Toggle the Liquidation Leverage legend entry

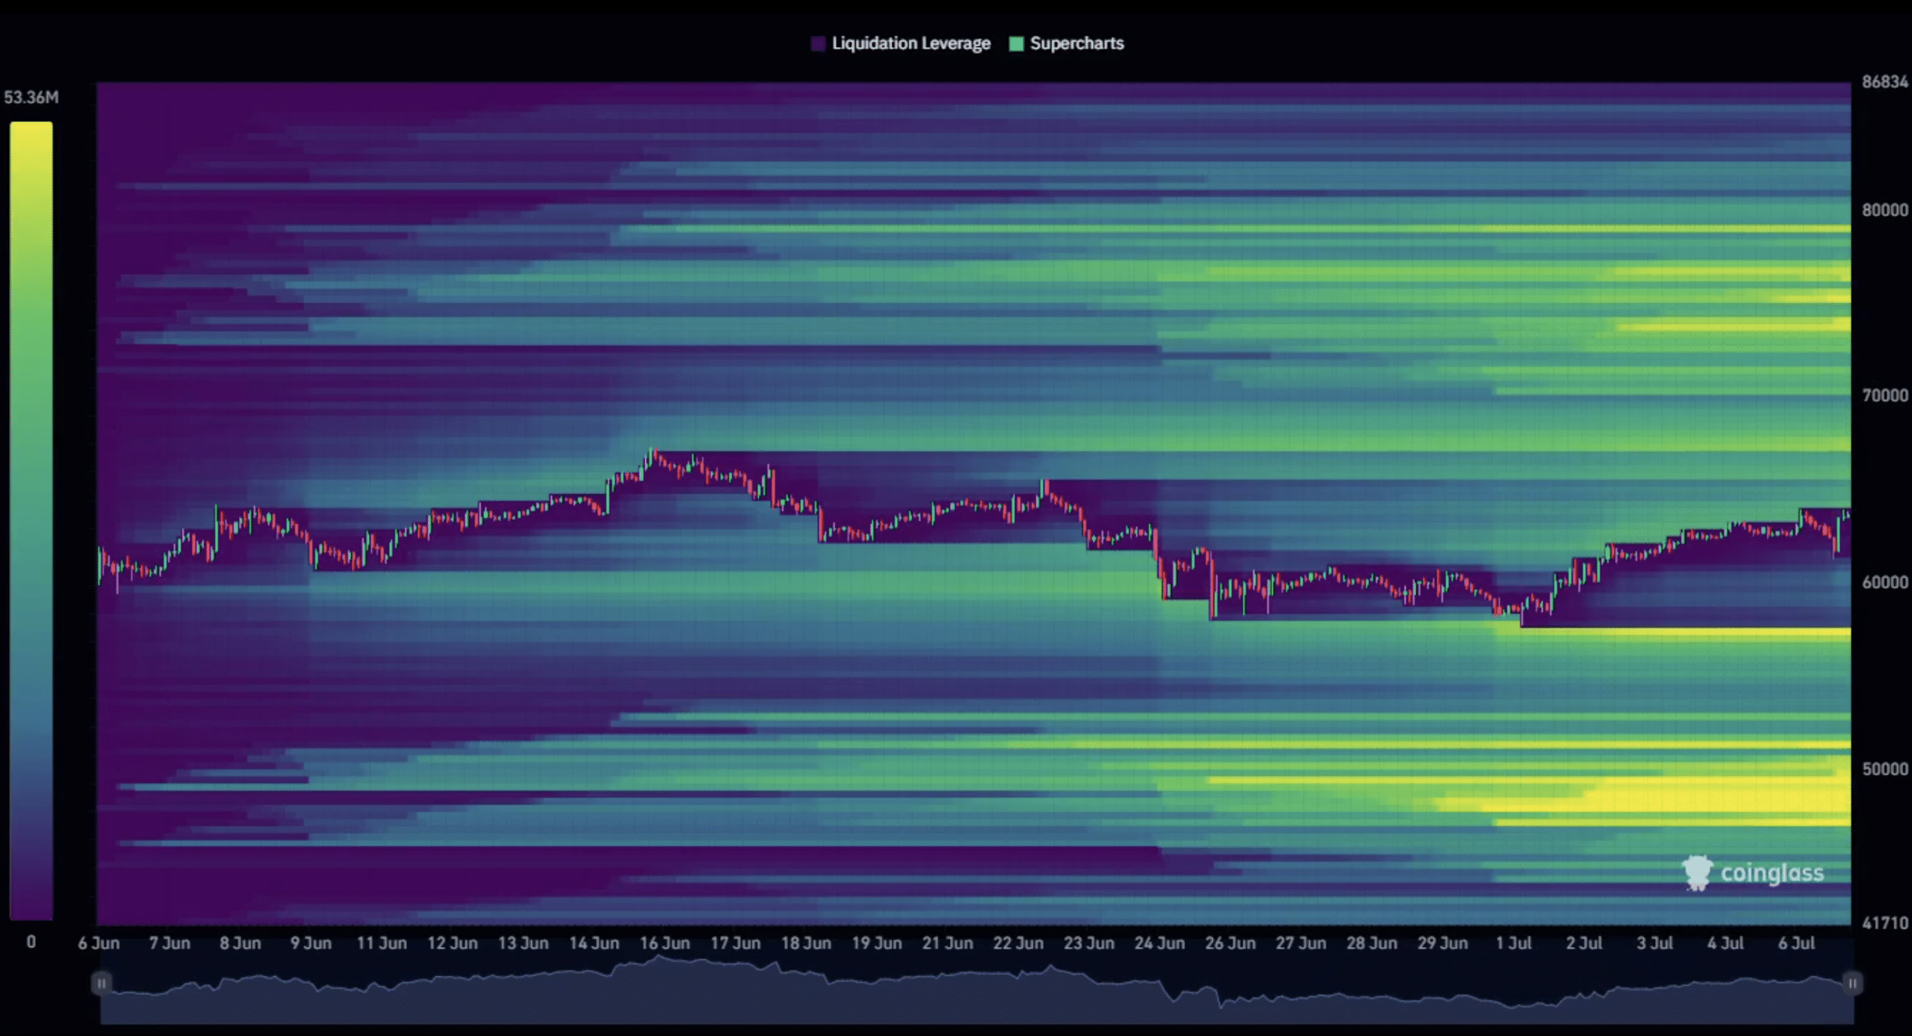tap(901, 43)
